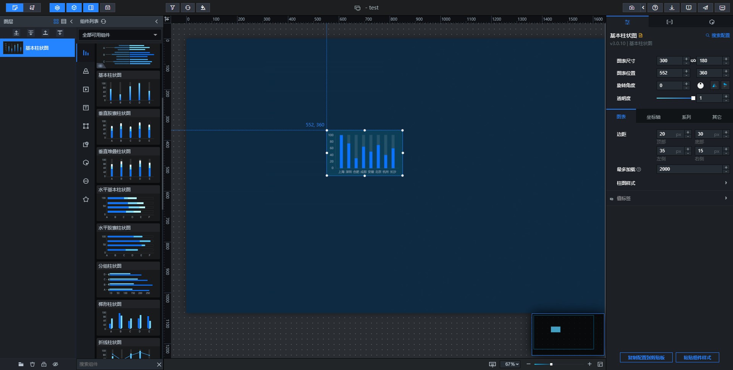Open the monitor alert icon
The height and width of the screenshot is (370, 733).
point(689,8)
